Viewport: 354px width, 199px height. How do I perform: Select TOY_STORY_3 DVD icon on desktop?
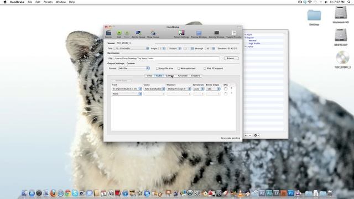coord(342,60)
